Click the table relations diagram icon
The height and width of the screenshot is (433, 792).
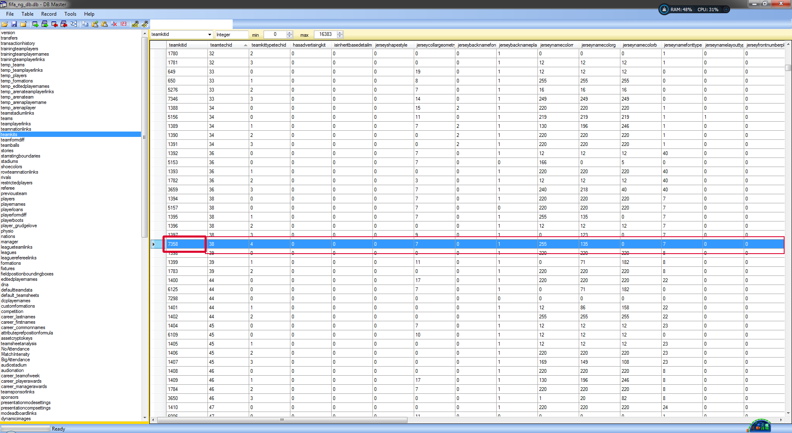tap(74, 24)
